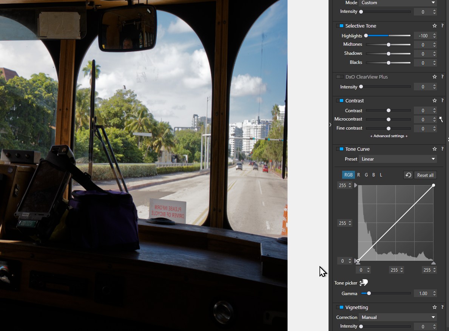This screenshot has height=331, width=449.
Task: Disable the Tone Curve toggle switch
Action: point(340,149)
